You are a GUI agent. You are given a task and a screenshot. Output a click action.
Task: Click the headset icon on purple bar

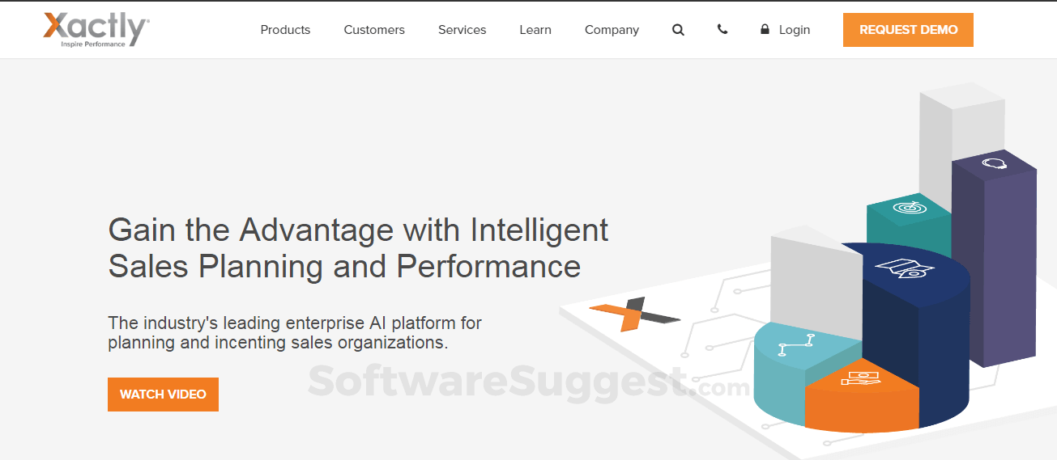(x=994, y=164)
